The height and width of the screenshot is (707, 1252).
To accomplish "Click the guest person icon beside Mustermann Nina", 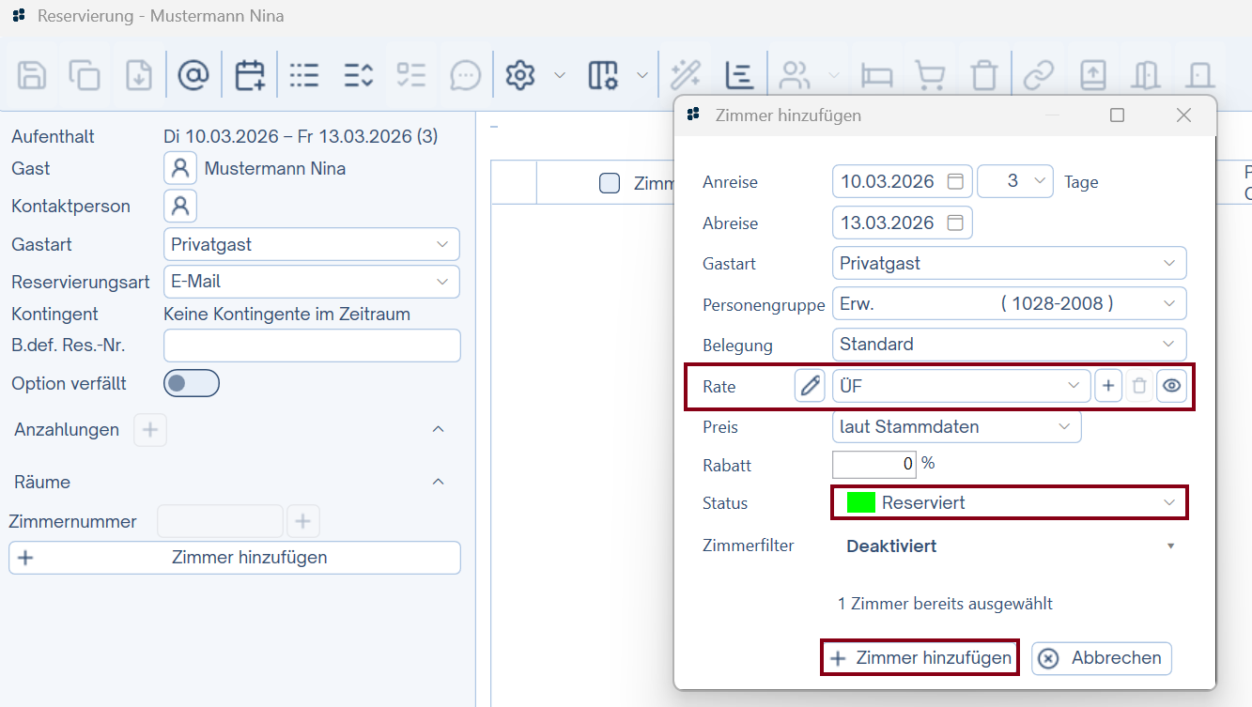I will (180, 169).
